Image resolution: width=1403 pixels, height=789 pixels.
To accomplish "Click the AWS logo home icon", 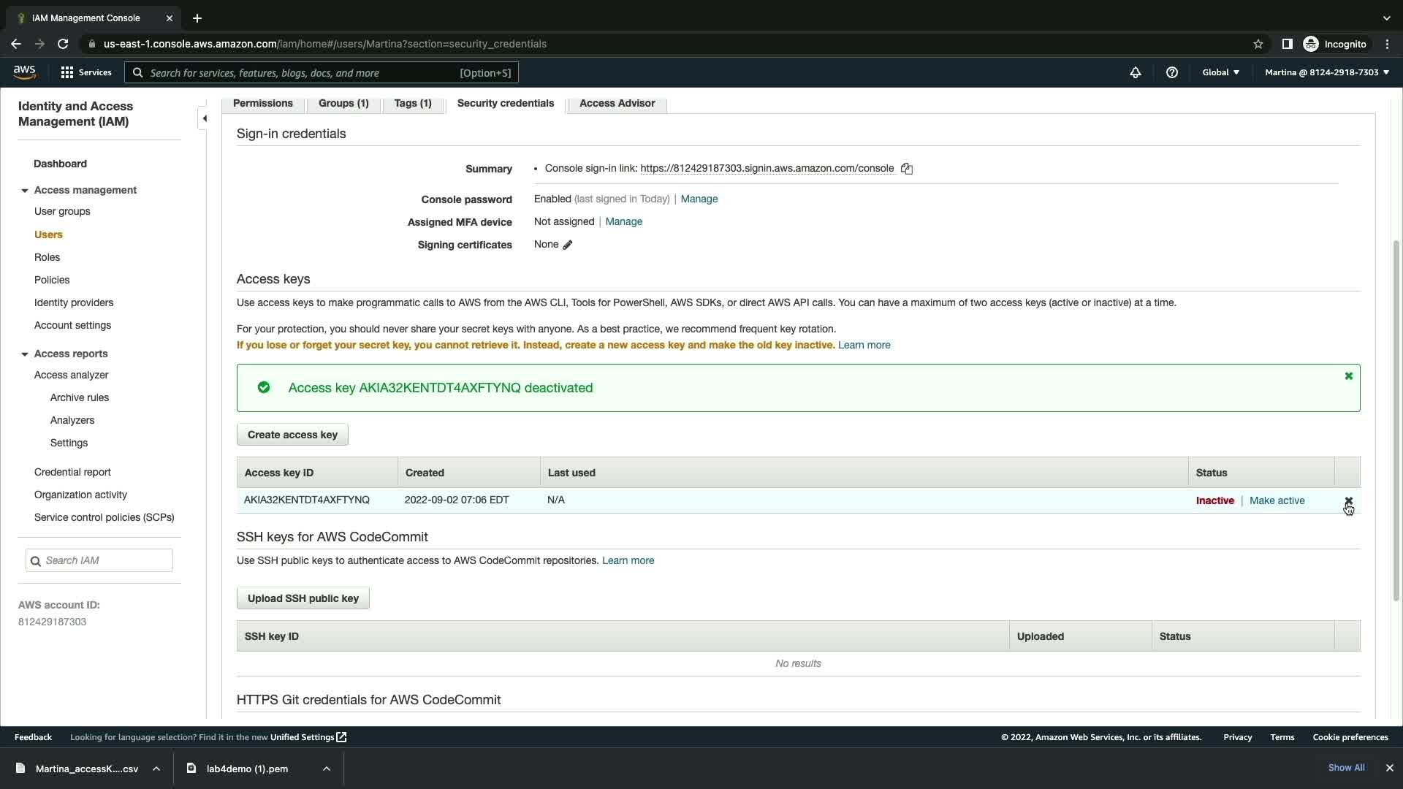I will tap(24, 72).
